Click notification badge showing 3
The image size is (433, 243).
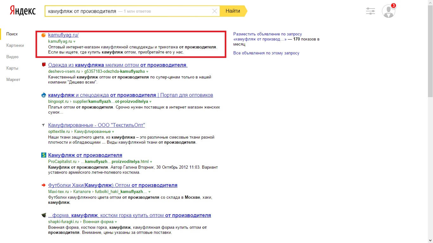point(393,5)
